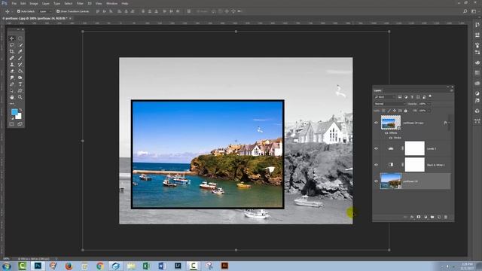Add a layer mask in Layers panel
Viewport: 482px width, 271px height.
click(x=419, y=217)
